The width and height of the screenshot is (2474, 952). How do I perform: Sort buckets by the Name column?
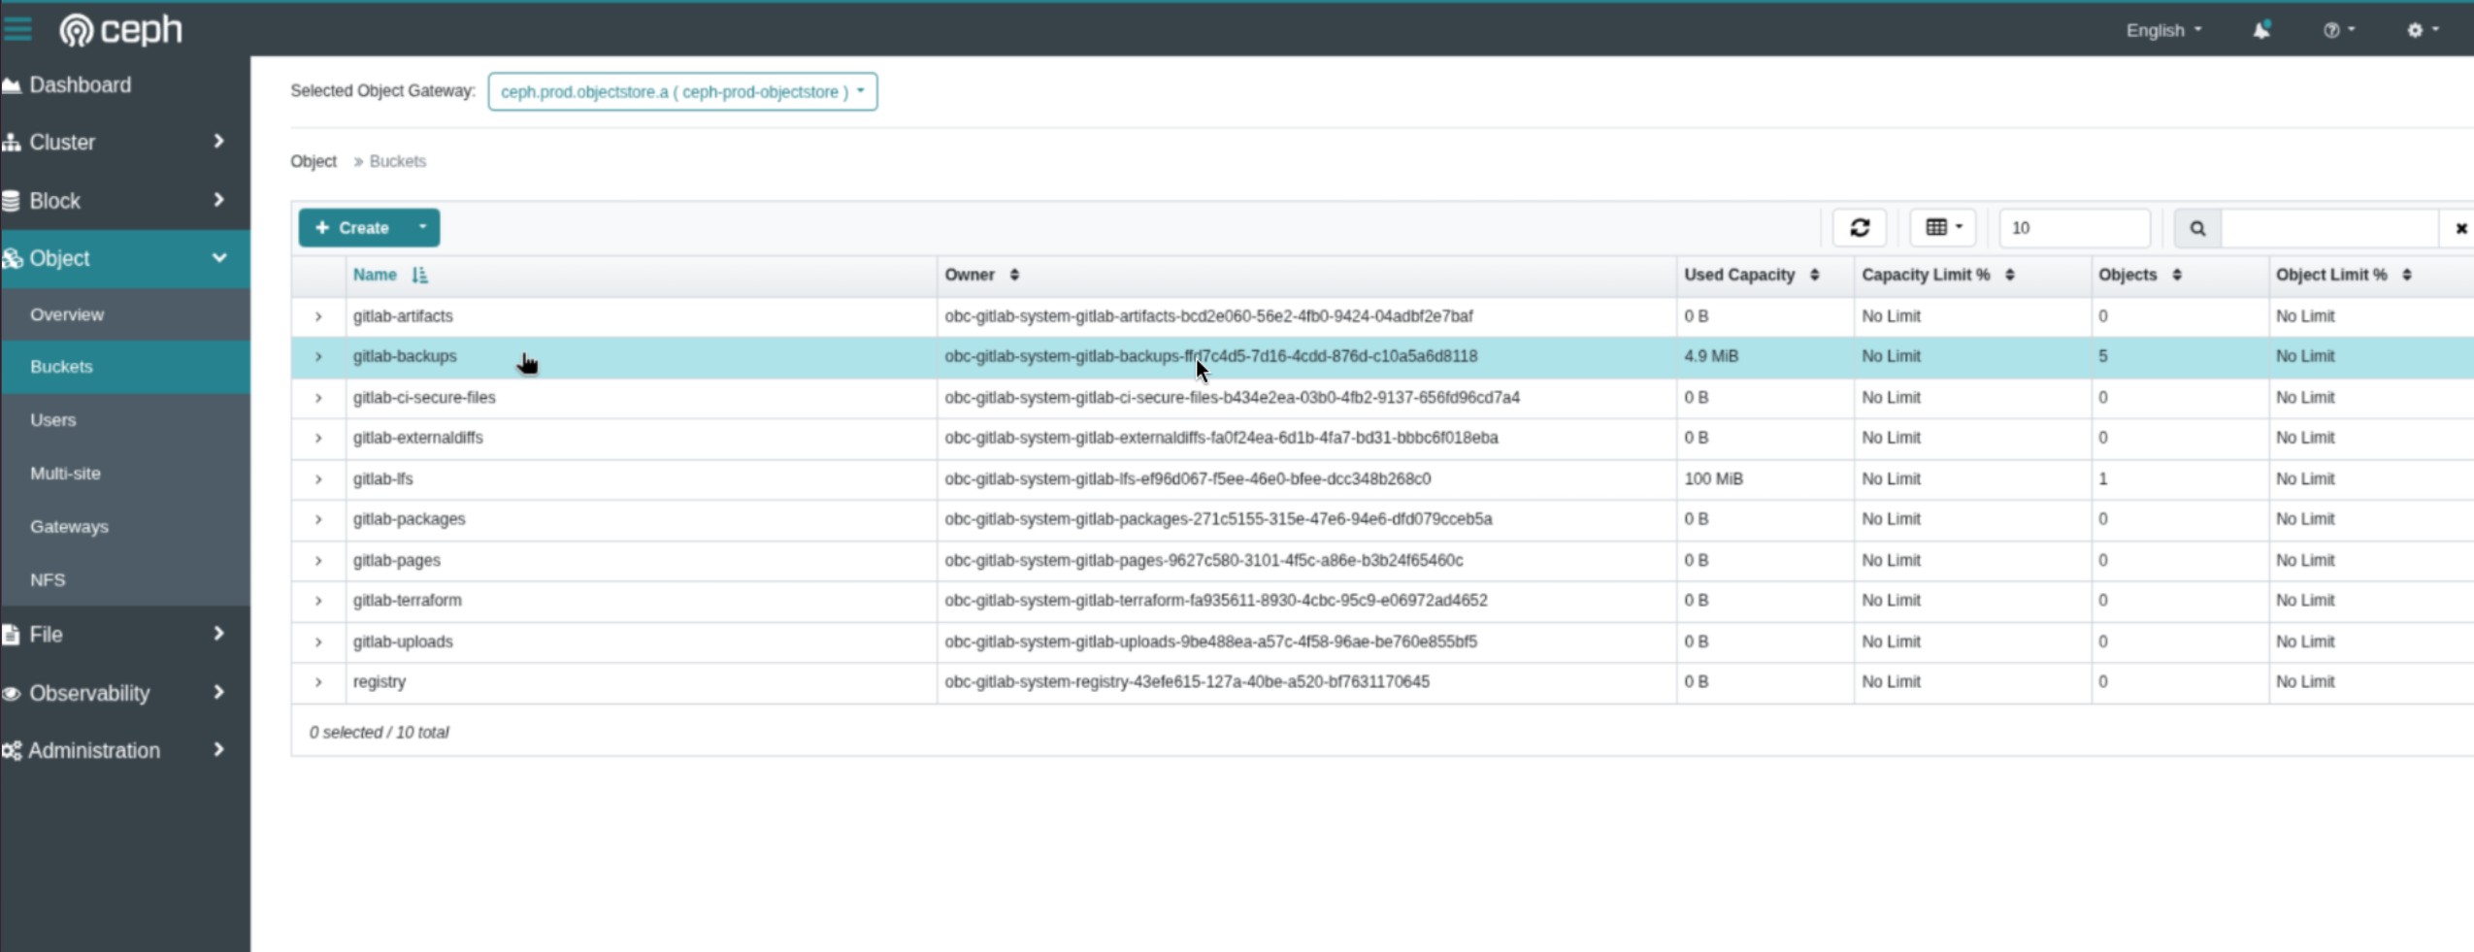pyautogui.click(x=377, y=275)
